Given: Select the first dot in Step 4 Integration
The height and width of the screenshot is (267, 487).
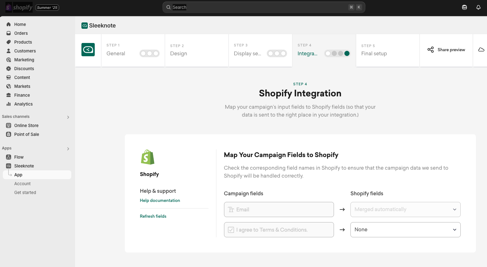Looking at the screenshot, I should (328, 53).
